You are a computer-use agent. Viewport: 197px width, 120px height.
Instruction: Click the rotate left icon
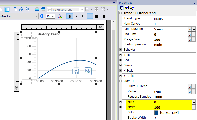[15, 10]
